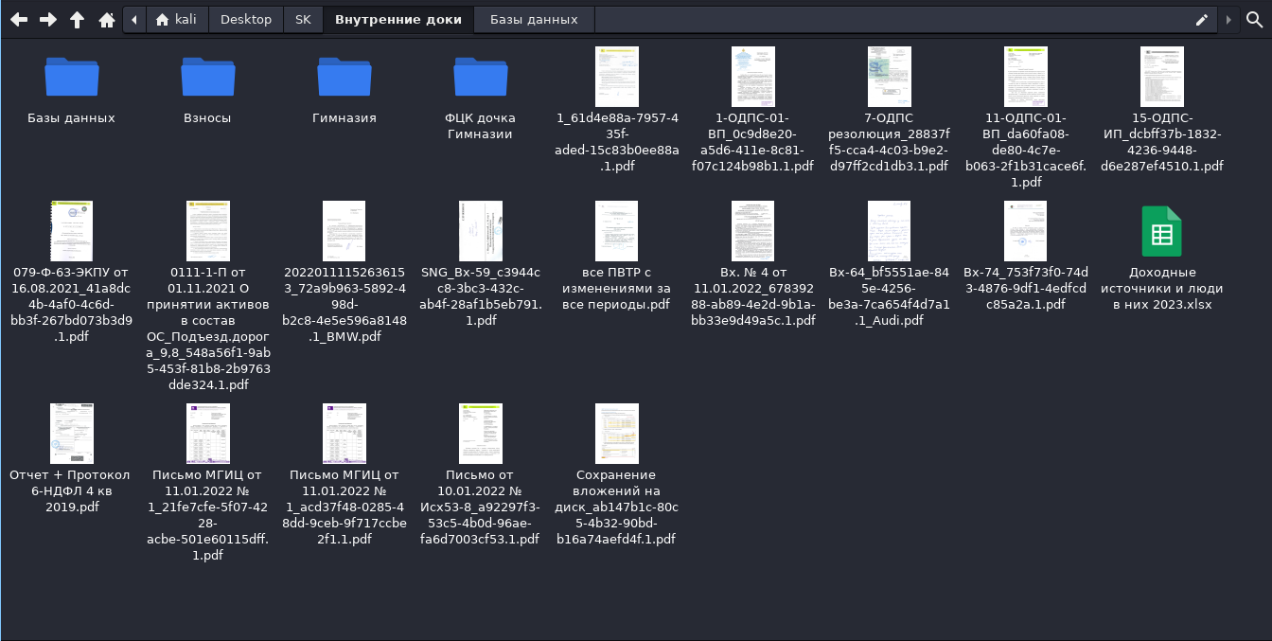Open the home folder icon
This screenshot has width=1272, height=641.
pyautogui.click(x=107, y=19)
